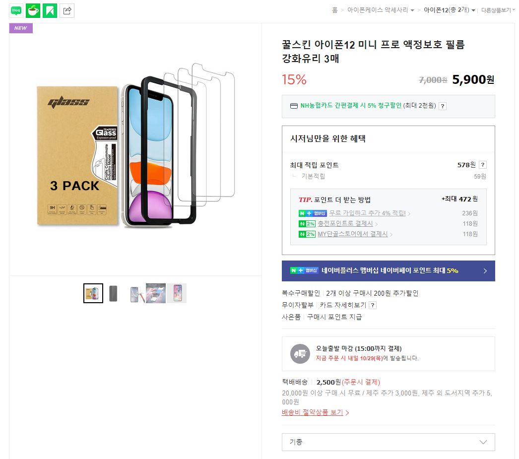This screenshot has width=519, height=459.
Task: Share product to Naver Blog
Action: coord(16,10)
